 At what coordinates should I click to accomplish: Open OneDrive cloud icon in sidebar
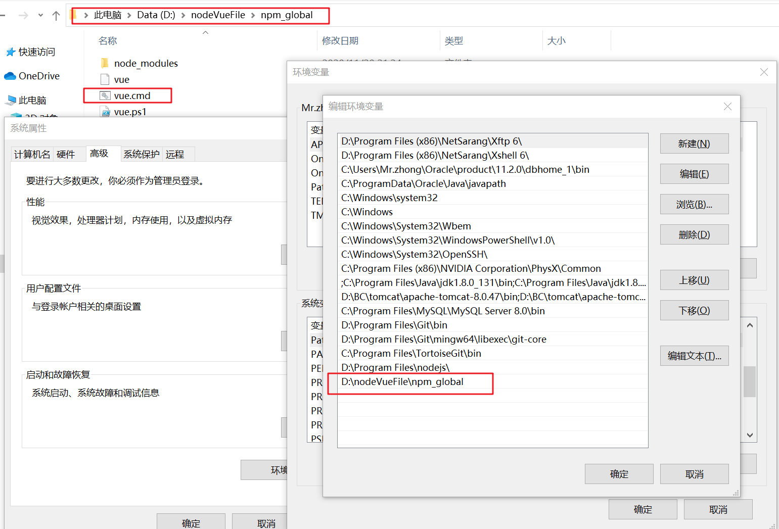click(10, 76)
